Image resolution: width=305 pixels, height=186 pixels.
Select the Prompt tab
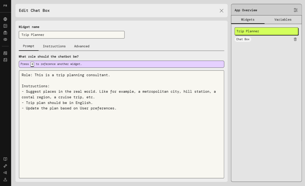(29, 46)
